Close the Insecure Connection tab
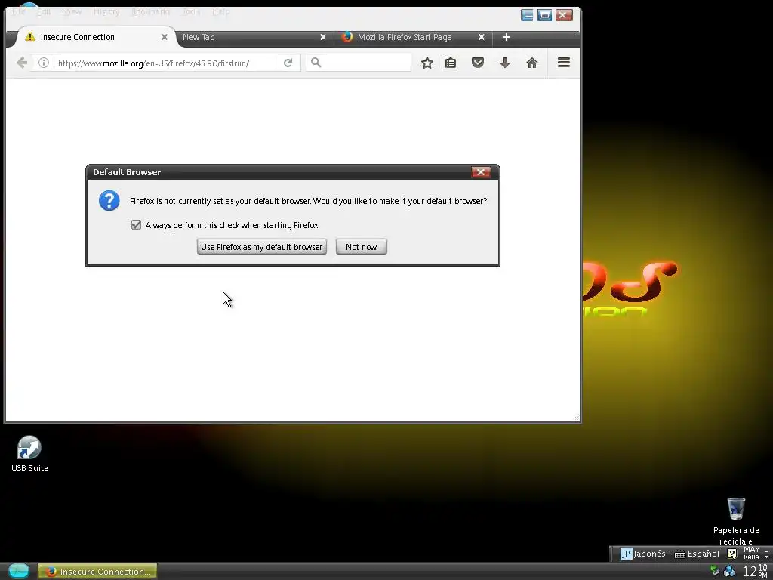 (164, 37)
